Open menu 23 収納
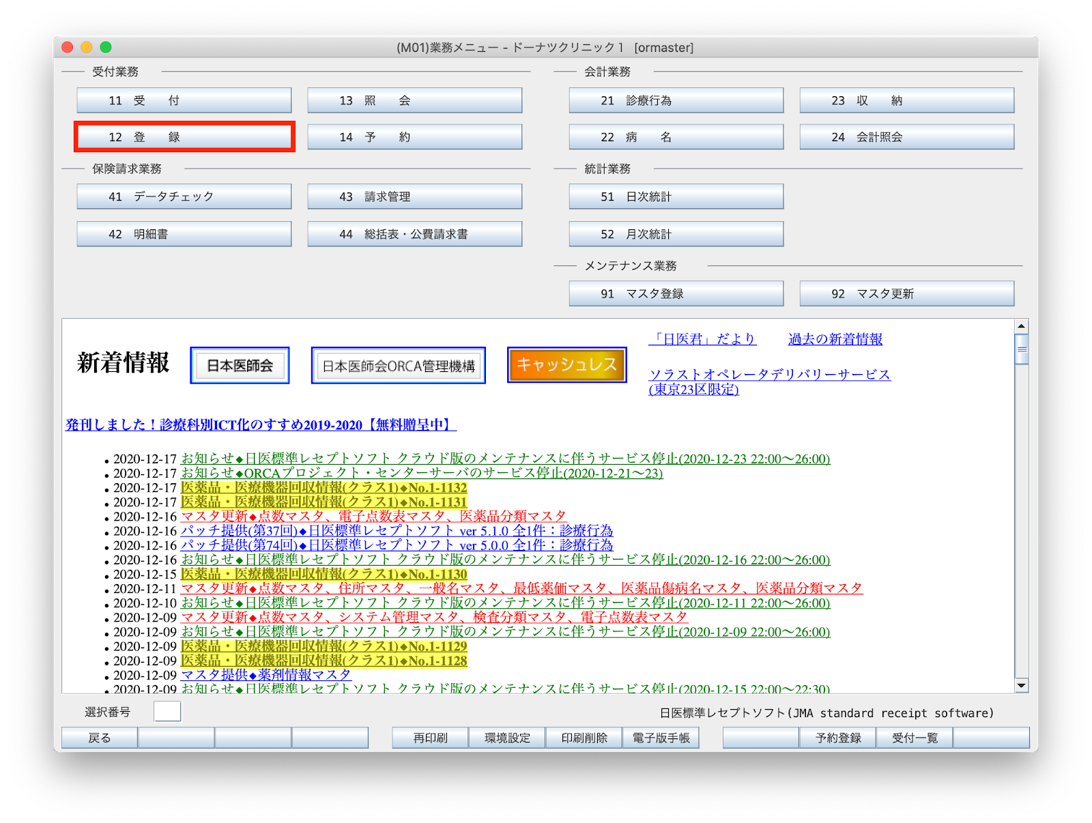Viewport: 1092px width, 823px height. (906, 100)
